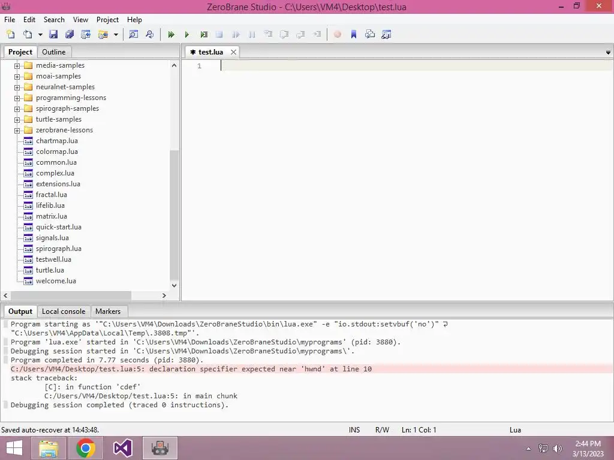The height and width of the screenshot is (460, 614).
Task: Open the View menu
Action: click(x=81, y=20)
